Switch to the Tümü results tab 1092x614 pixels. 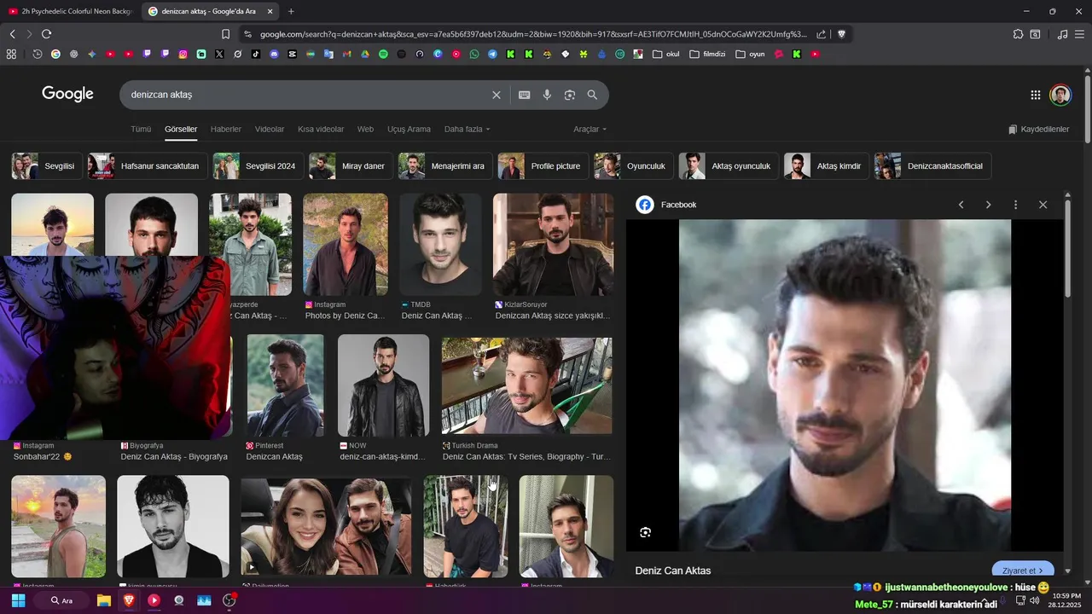click(x=141, y=130)
